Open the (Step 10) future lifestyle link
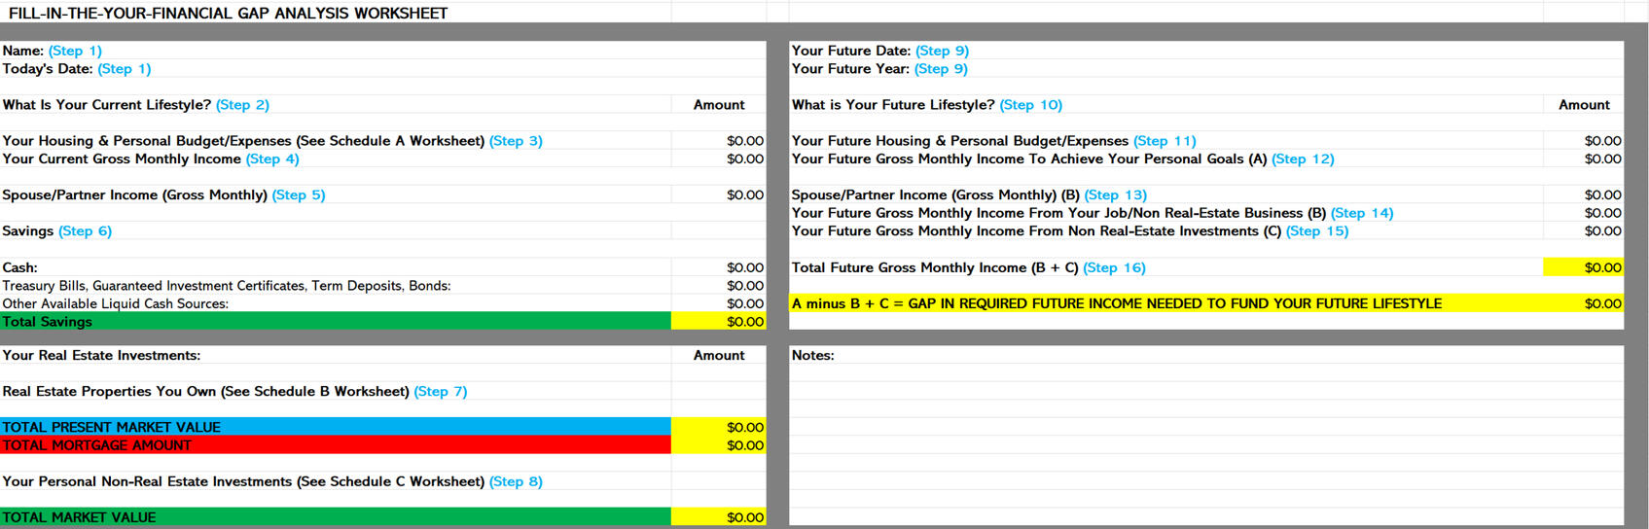 click(x=1031, y=105)
